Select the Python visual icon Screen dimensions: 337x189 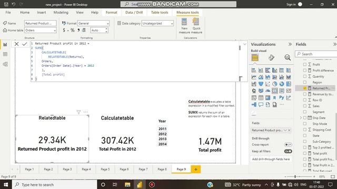[x=282, y=98]
